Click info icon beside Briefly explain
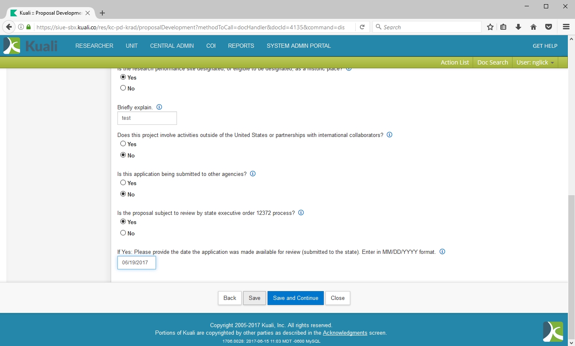Screen dimensions: 575x346 (x=159, y=107)
